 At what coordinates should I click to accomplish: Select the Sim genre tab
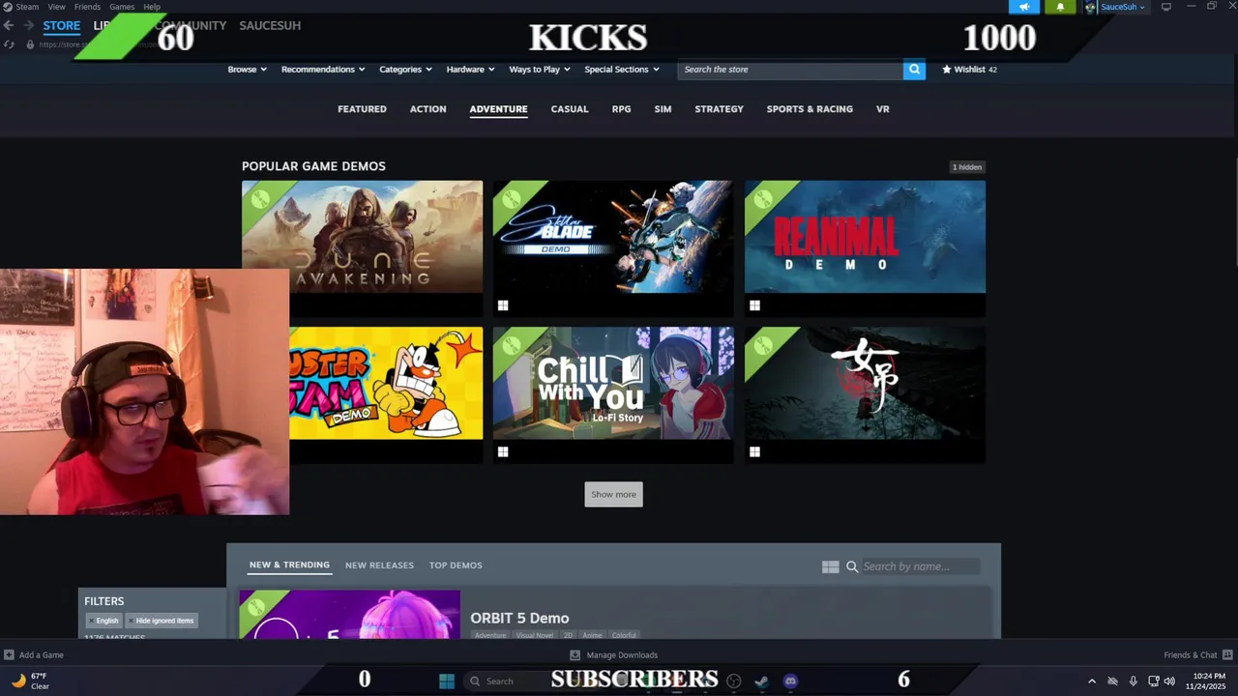pyautogui.click(x=663, y=109)
